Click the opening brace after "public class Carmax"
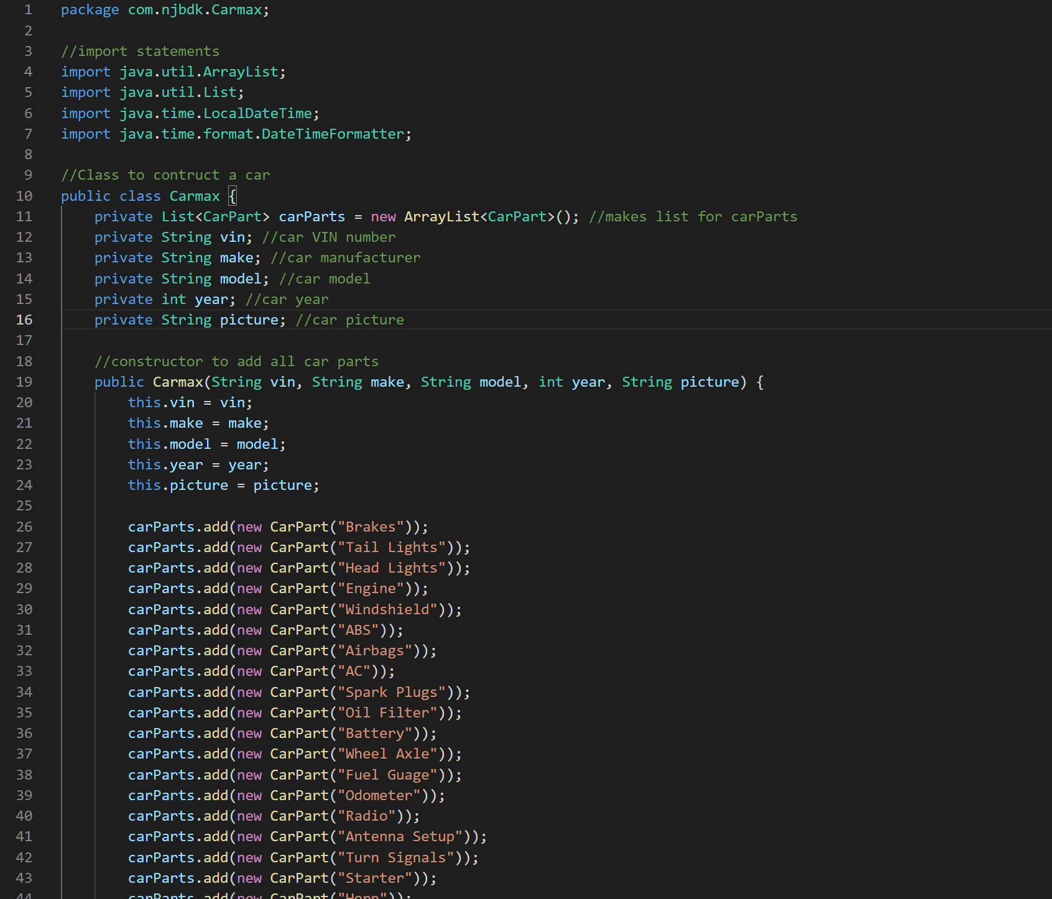Image resolution: width=1052 pixels, height=899 pixels. click(x=233, y=196)
